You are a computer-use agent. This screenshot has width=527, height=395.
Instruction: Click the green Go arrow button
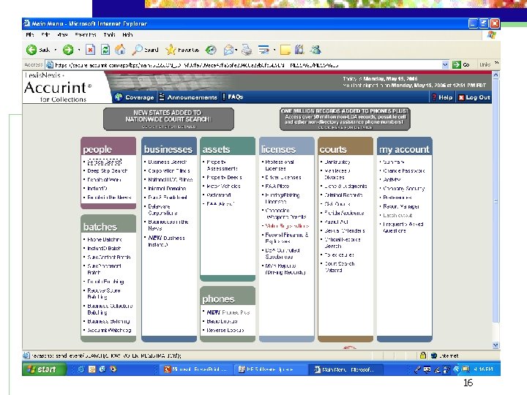(457, 64)
